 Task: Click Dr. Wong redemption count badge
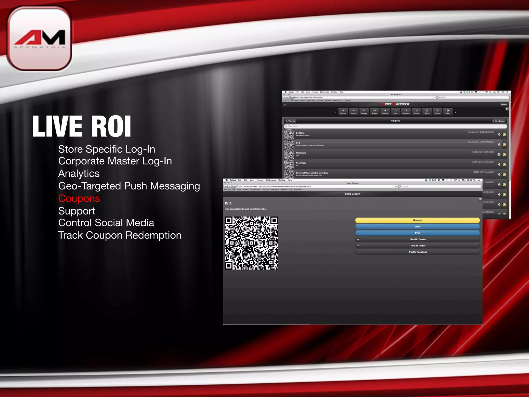[x=499, y=135]
